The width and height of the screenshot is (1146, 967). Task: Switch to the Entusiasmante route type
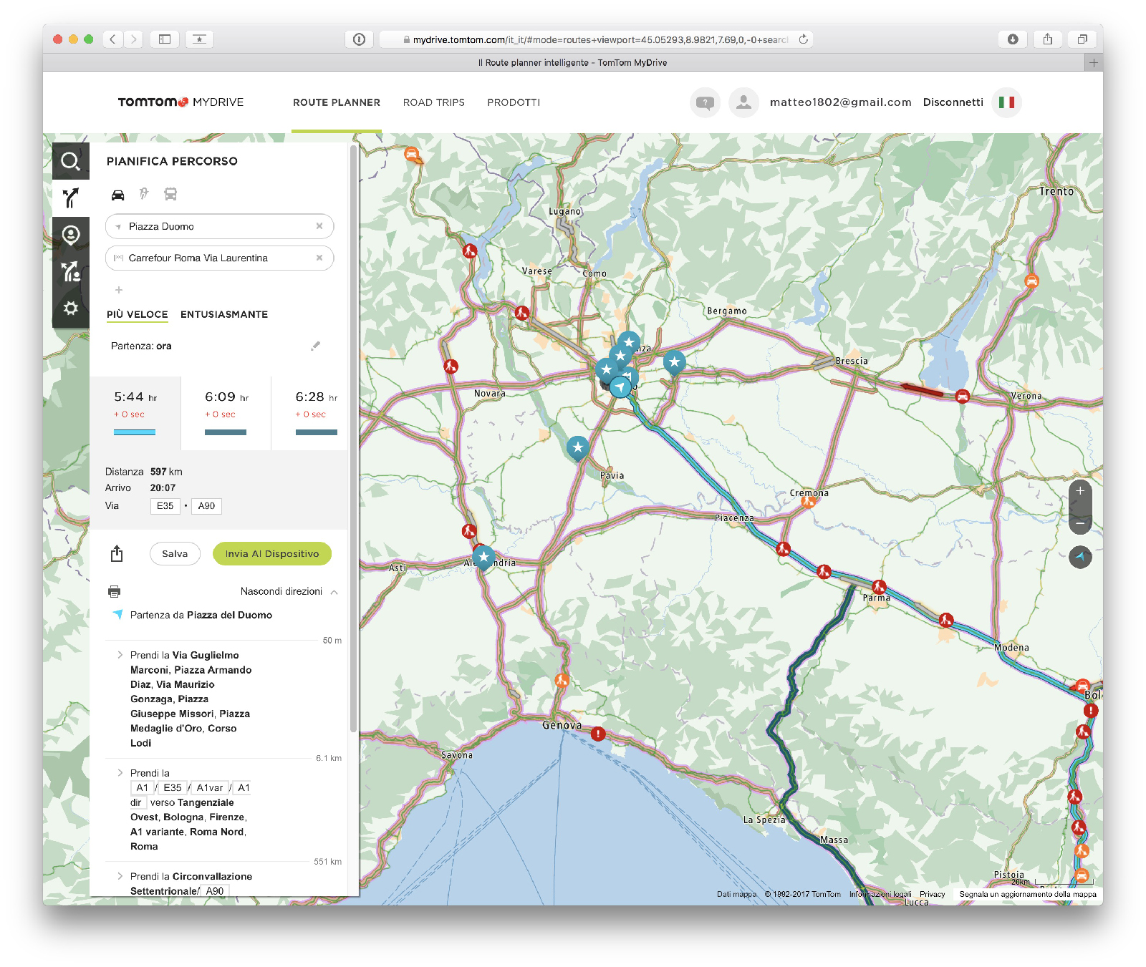tap(223, 314)
